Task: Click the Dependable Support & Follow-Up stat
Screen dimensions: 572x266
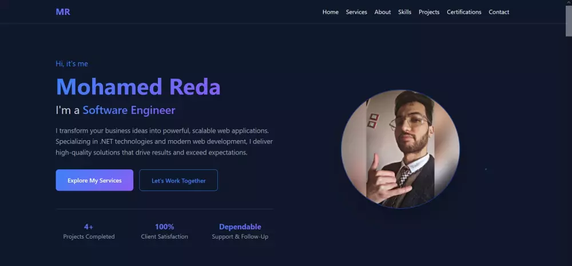Action: (240, 231)
